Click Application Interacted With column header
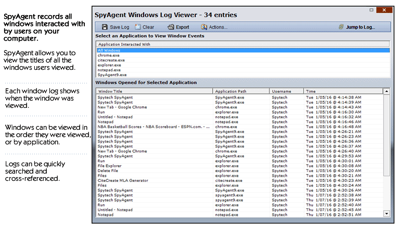Screen dimensions: 396x234 click(x=243, y=44)
